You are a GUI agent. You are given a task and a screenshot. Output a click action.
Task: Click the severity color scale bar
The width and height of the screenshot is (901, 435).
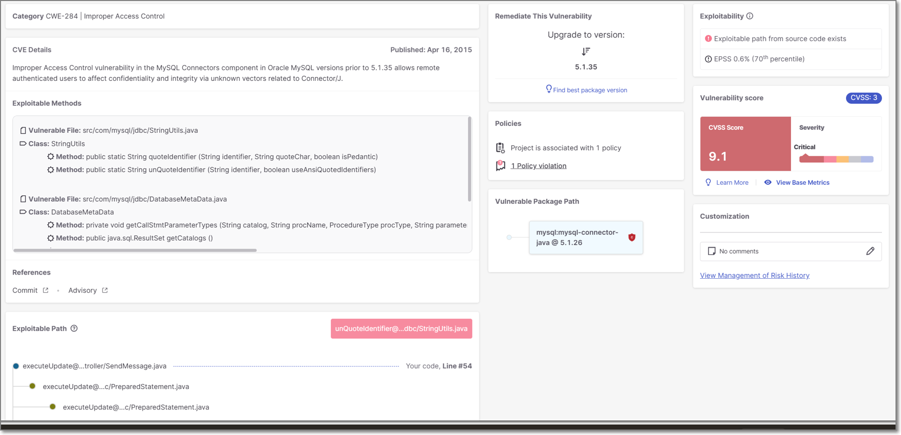pos(836,159)
